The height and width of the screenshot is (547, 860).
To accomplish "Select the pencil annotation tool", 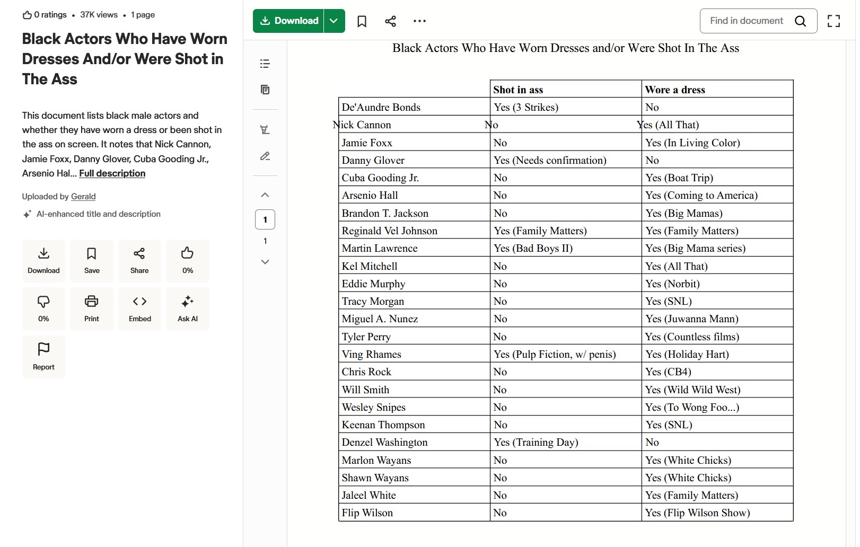I will coord(265,156).
